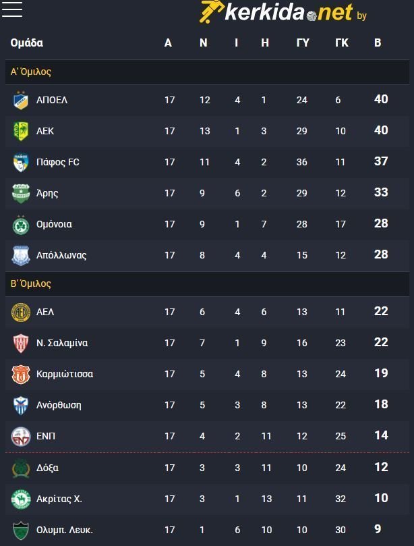Click the Ακρίτας Χ. team badge
This screenshot has height=546, width=414.
point(20,499)
